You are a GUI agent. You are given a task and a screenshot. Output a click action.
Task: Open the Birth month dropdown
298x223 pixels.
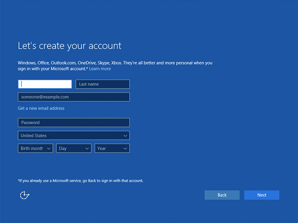click(x=35, y=148)
